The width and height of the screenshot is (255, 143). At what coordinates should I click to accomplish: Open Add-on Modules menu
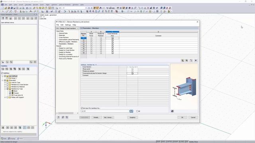click(x=65, y=5)
